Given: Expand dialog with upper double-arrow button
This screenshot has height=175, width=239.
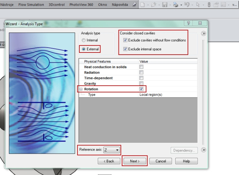Looking at the screenshot, I should 204,33.
